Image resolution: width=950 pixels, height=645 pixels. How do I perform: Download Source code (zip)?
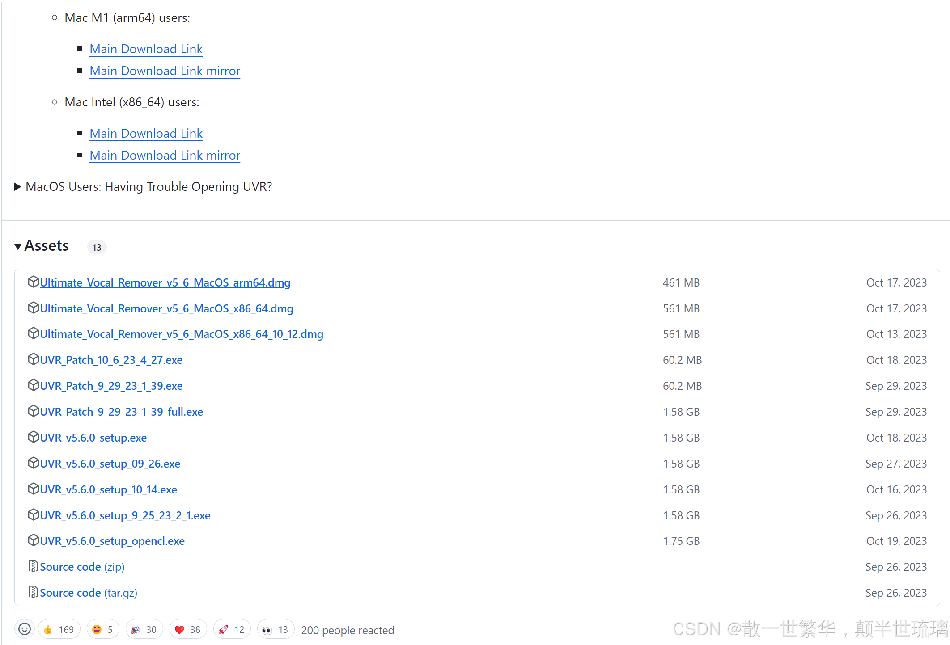(x=82, y=567)
